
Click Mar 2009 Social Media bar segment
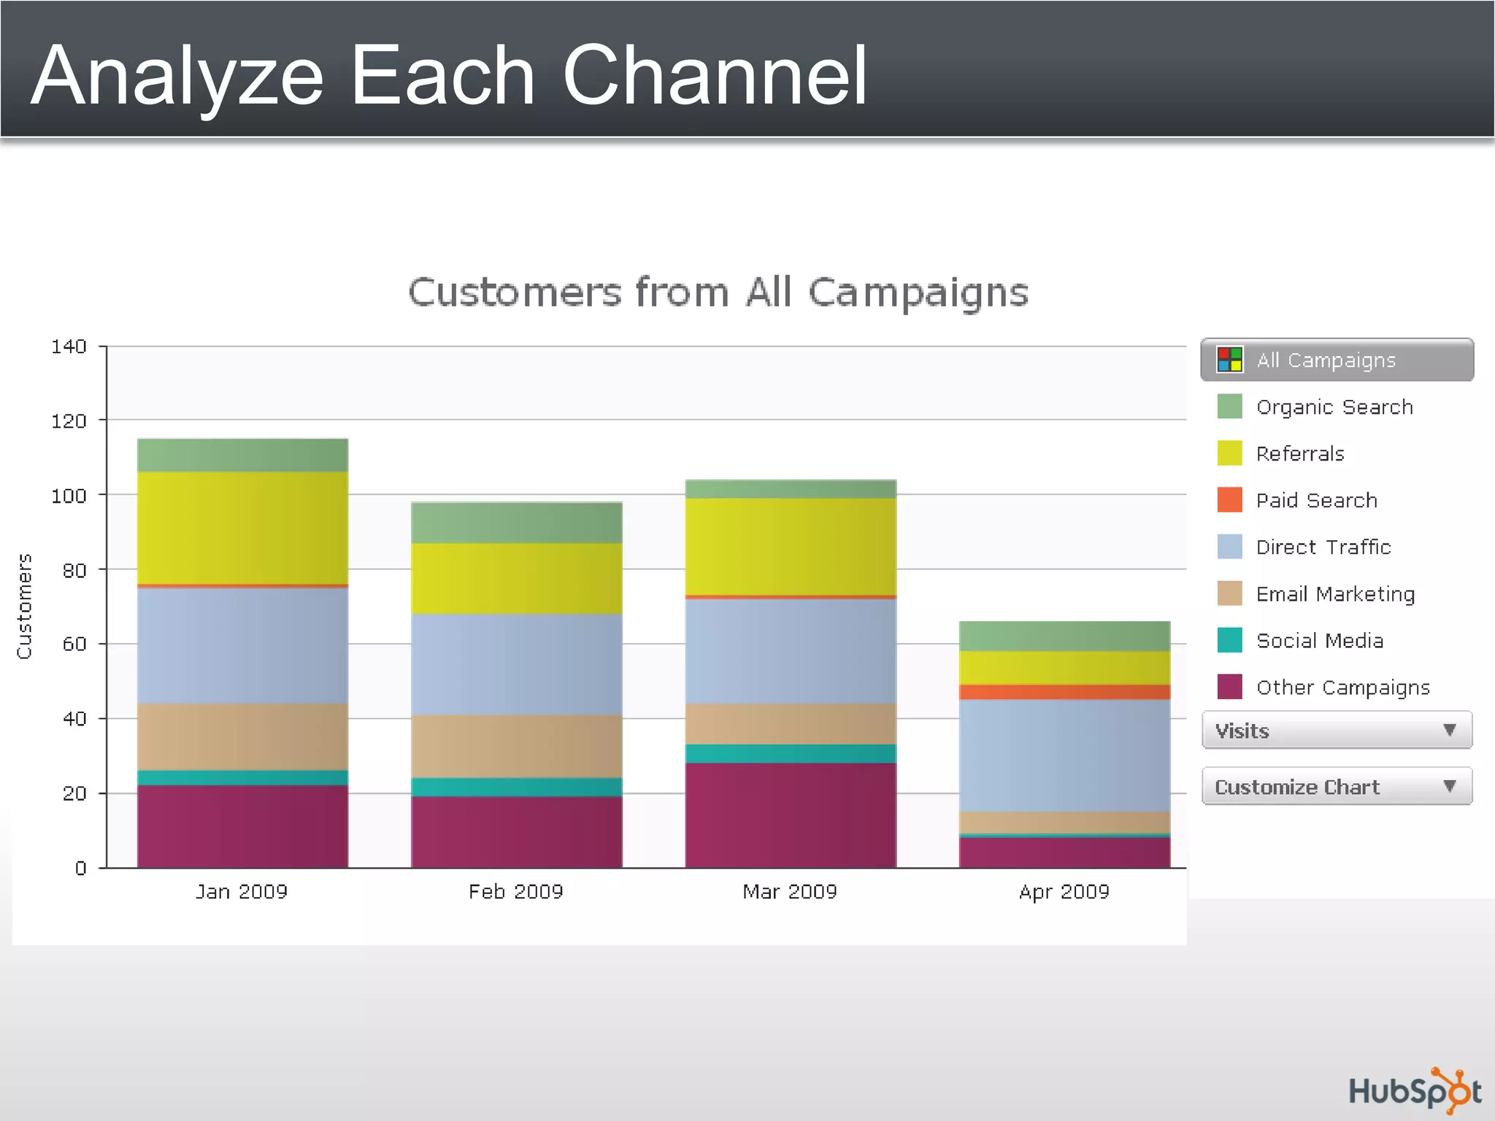pos(791,754)
